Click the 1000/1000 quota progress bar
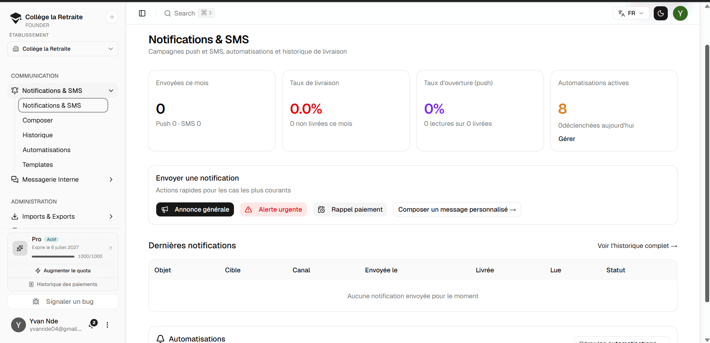Viewport: 710px width, 343px height. click(53, 256)
